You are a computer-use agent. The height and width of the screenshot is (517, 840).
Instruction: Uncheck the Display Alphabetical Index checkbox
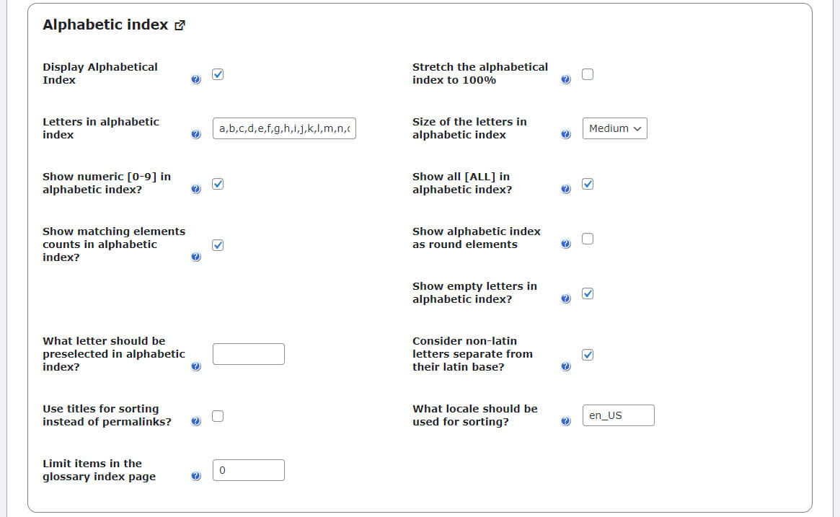218,74
